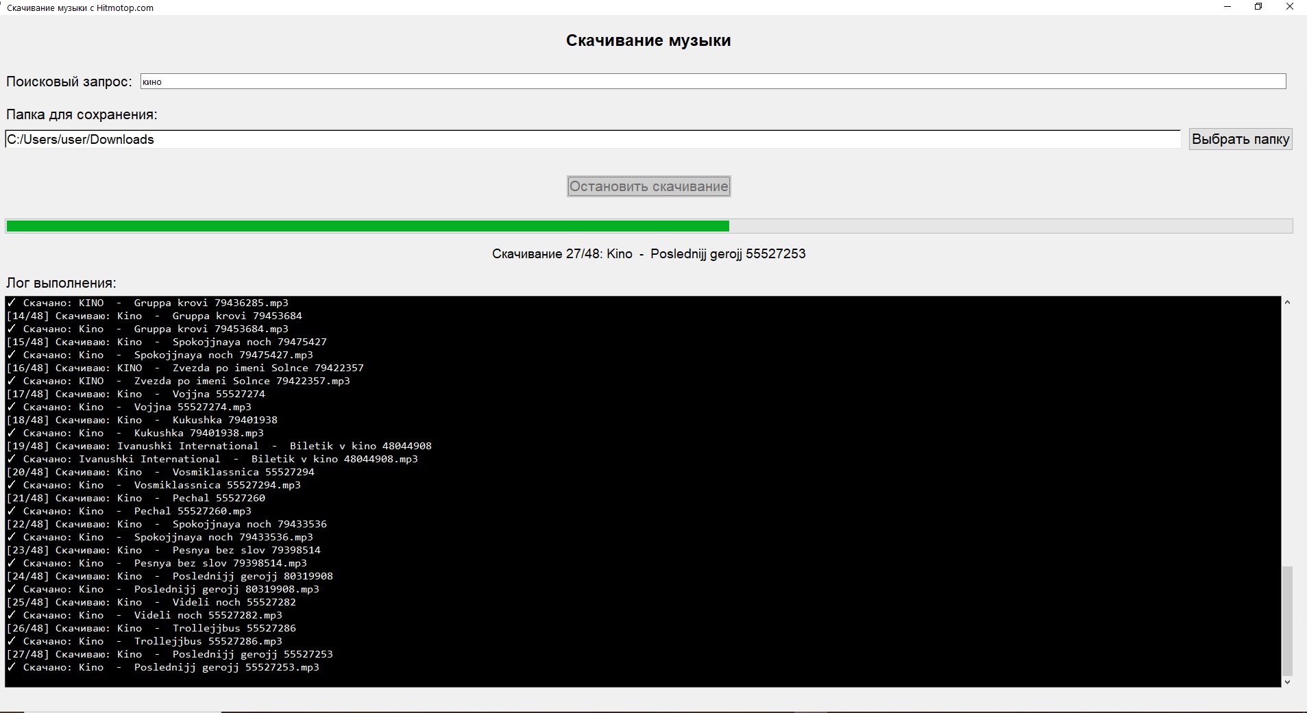Click the log scrollbar down arrow
Image resolution: width=1307 pixels, height=713 pixels.
[1287, 681]
